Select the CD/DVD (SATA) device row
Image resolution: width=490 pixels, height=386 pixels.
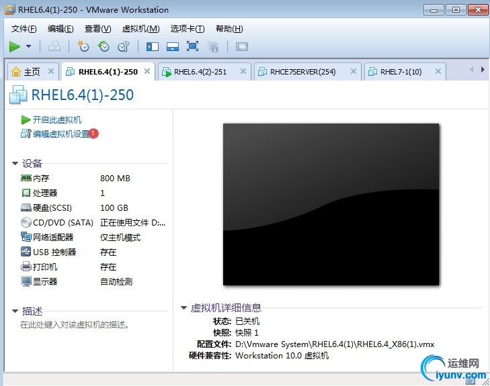click(x=93, y=222)
